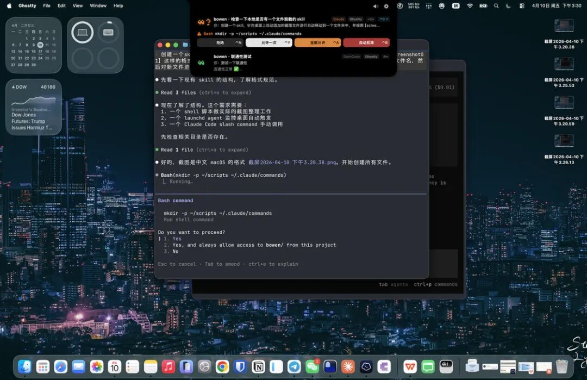Open menu bar date and time
The height and width of the screenshot is (380, 587).
(557, 5)
